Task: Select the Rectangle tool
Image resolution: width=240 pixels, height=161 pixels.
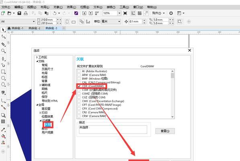Action: [x=3, y=72]
